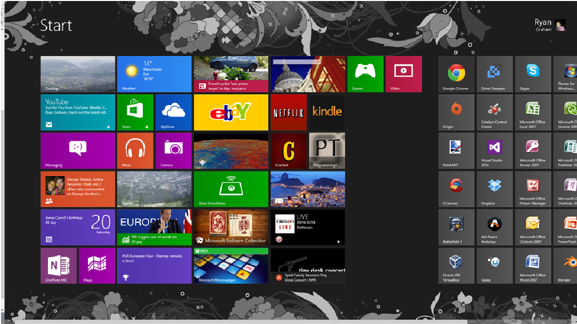Open the Windows Store

click(135, 112)
